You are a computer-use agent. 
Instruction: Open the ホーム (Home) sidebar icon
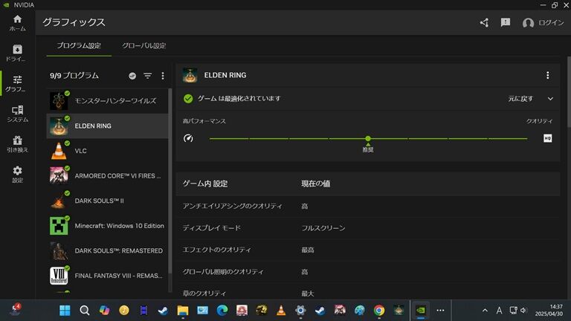coord(18,23)
